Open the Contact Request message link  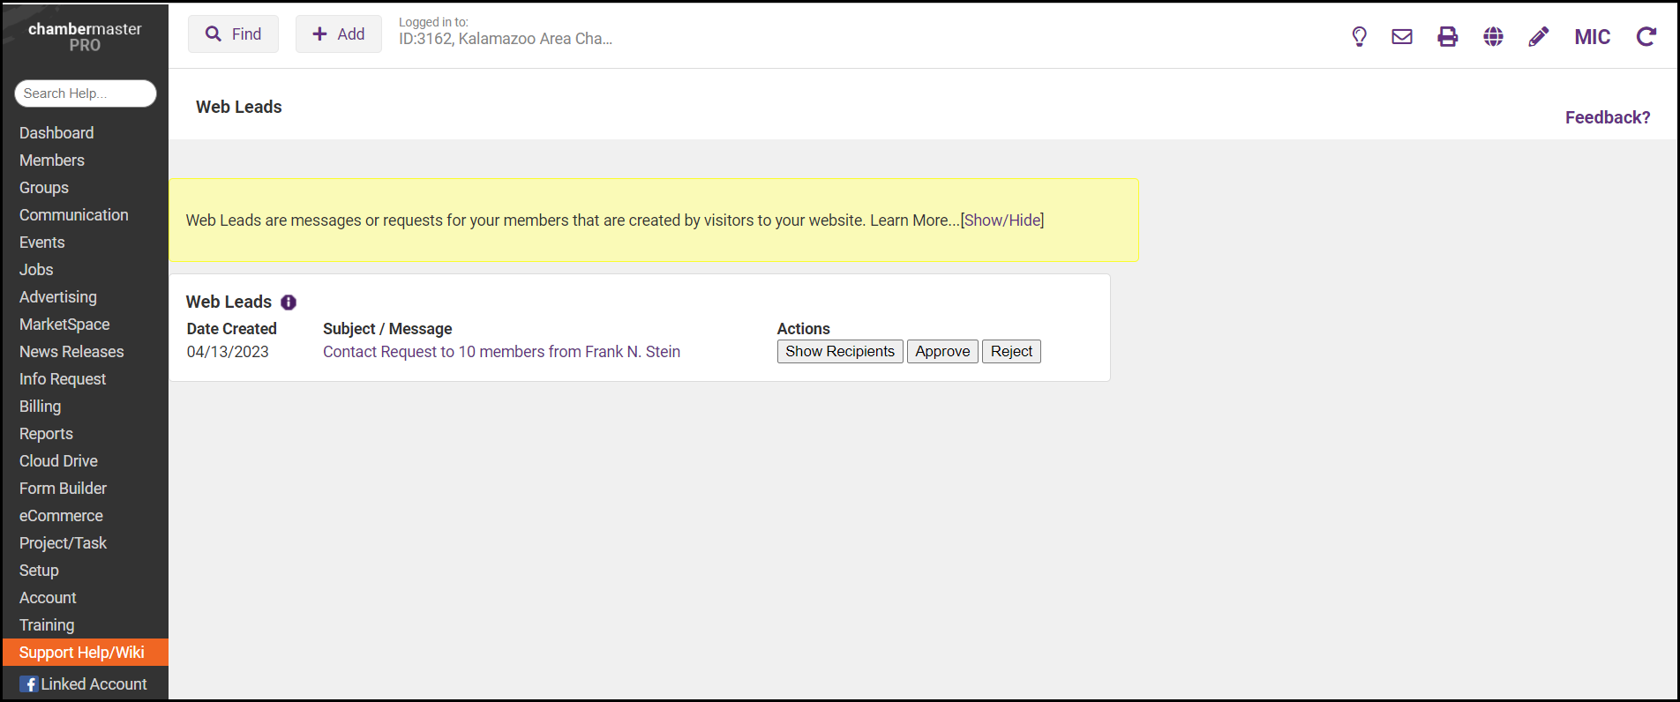tap(501, 352)
